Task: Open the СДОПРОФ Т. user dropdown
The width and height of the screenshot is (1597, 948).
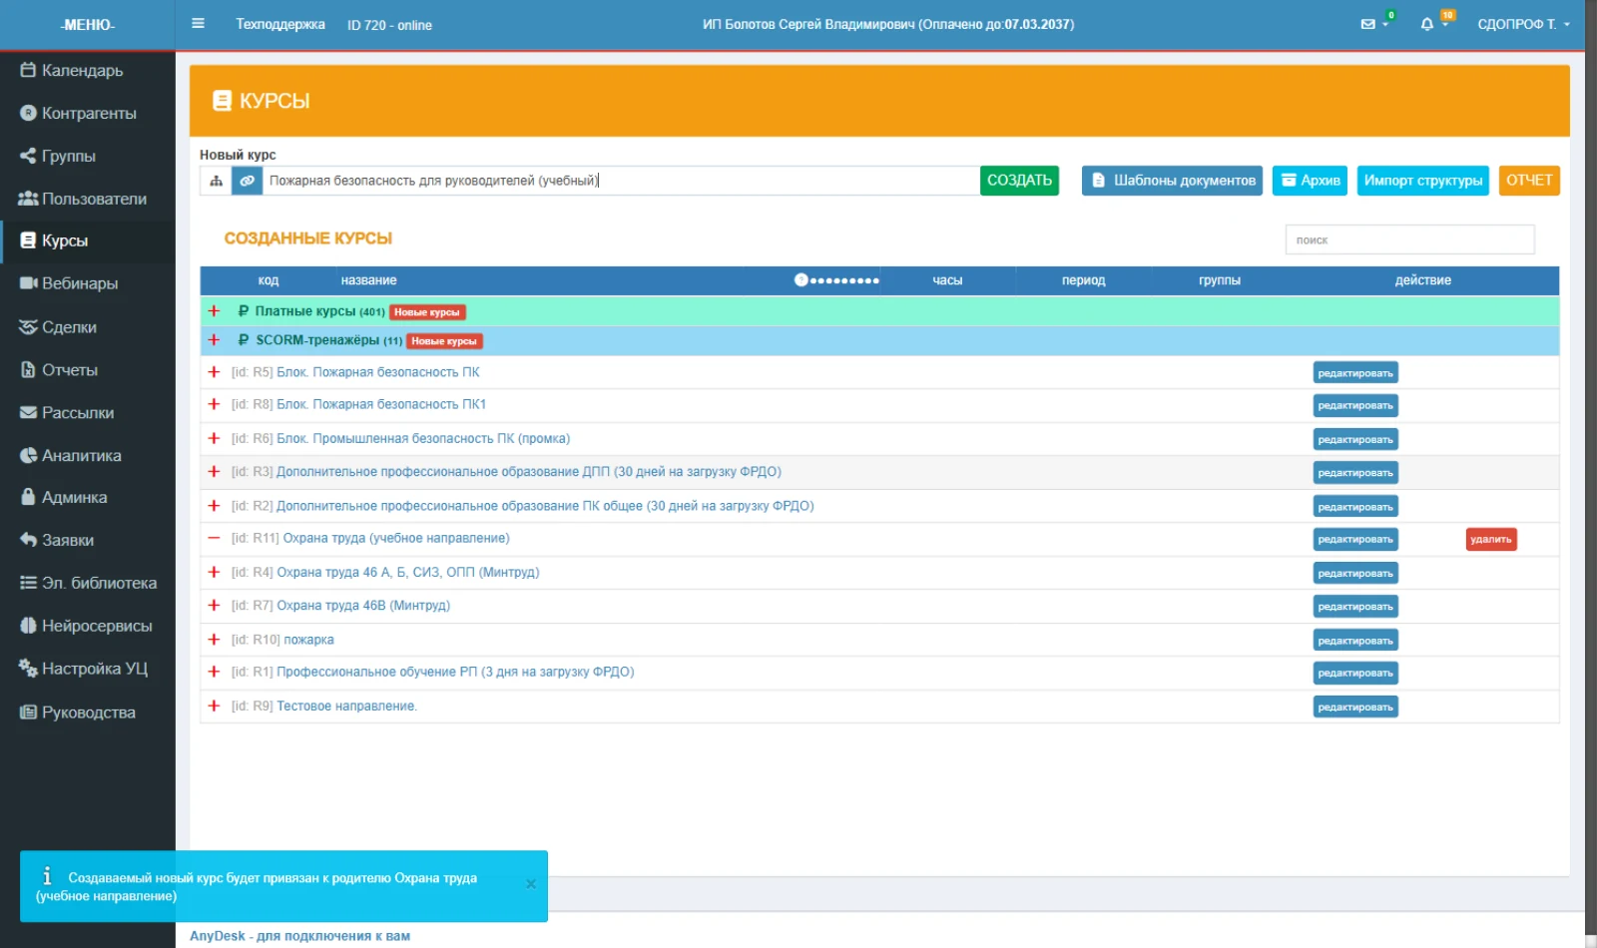Action: tap(1523, 24)
